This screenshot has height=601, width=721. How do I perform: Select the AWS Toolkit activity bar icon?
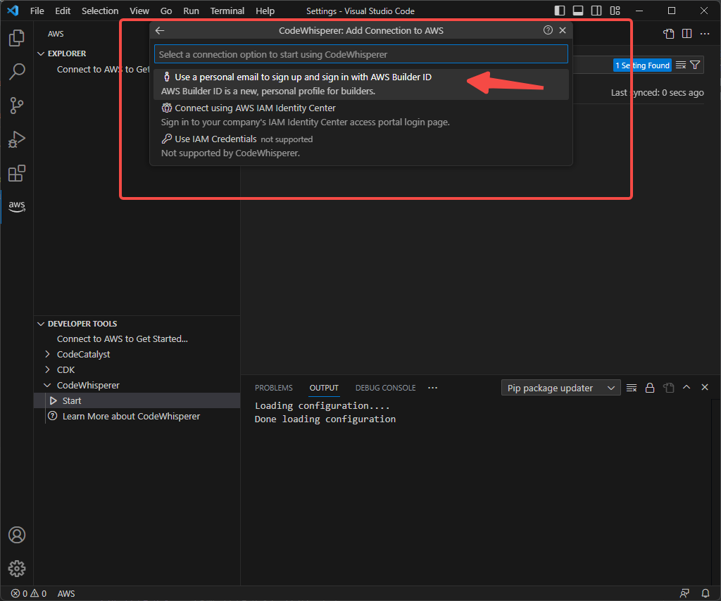point(17,206)
